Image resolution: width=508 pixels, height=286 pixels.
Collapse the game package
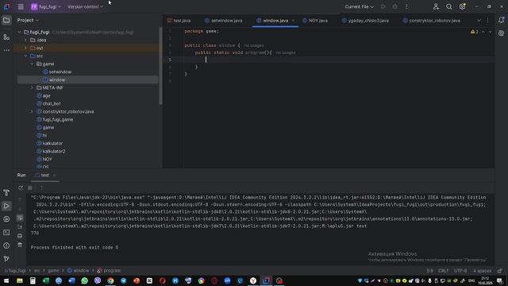(x=32, y=64)
